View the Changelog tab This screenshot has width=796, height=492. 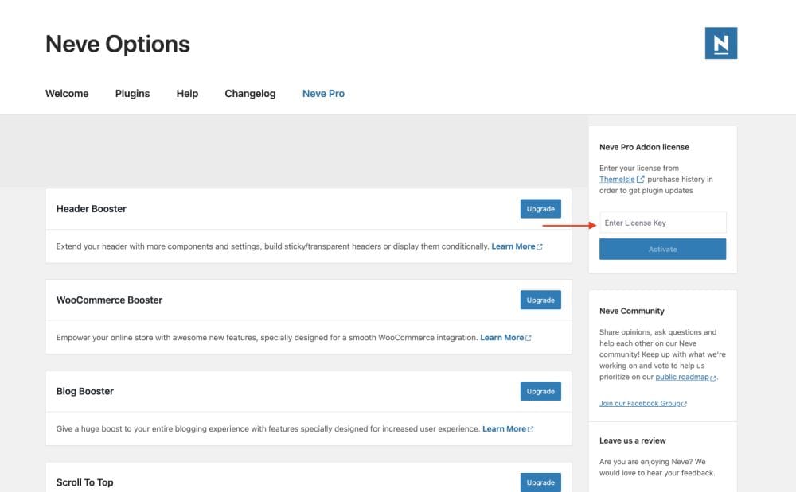point(250,93)
